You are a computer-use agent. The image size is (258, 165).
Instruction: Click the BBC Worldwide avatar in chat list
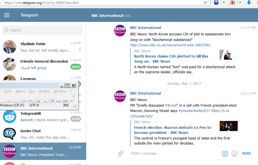(x=10, y=151)
